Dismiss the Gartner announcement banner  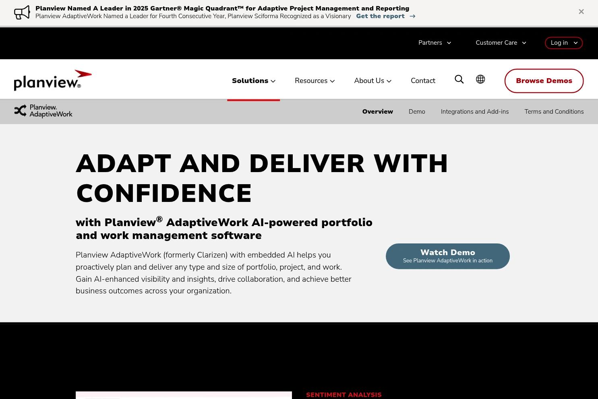pos(581,12)
